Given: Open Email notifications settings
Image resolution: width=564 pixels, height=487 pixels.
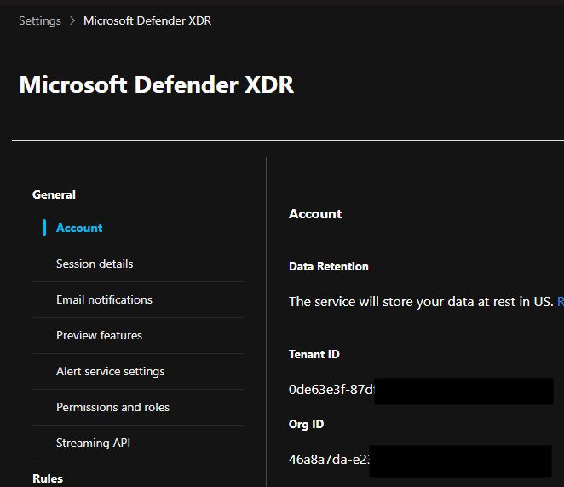Looking at the screenshot, I should click(104, 299).
